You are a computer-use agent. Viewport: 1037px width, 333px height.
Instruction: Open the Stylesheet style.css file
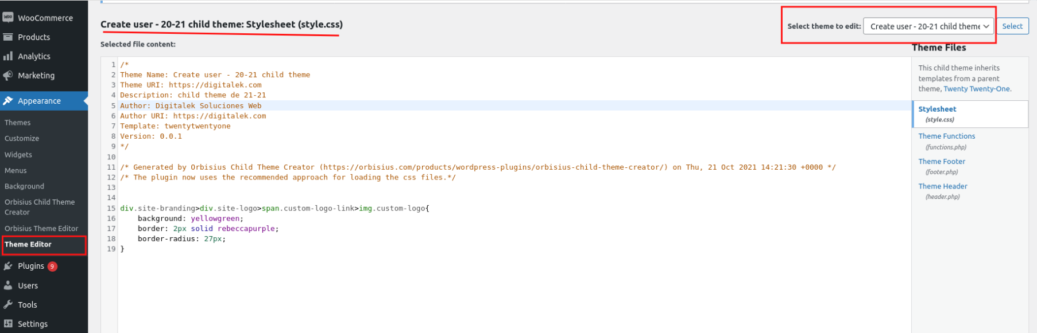[970, 114]
